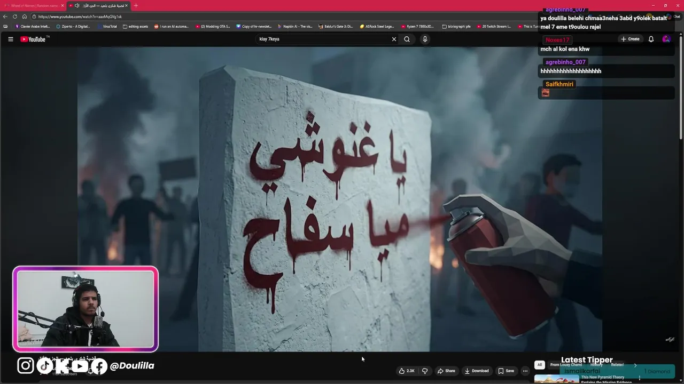Save the video to a playlist

pos(506,371)
